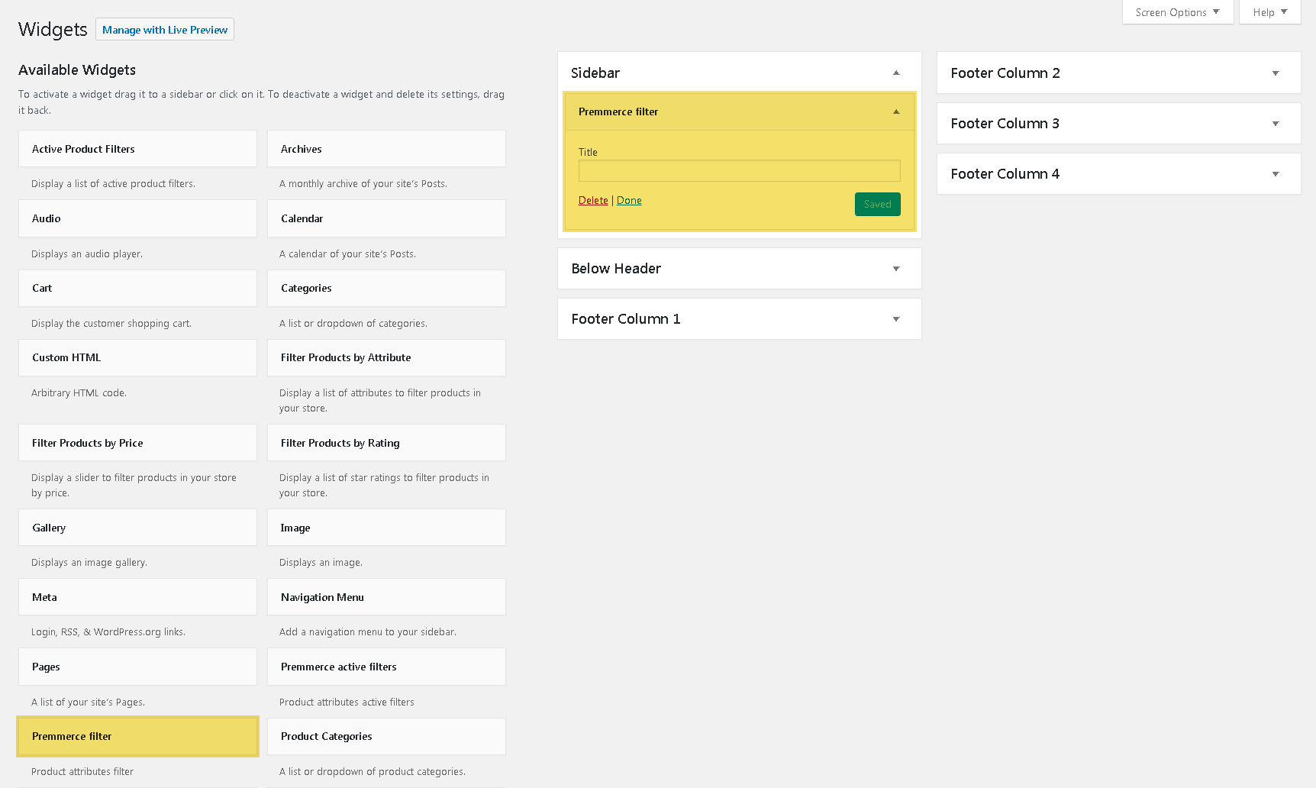
Task: Click 'Displays an audio player.' description
Action: point(87,254)
